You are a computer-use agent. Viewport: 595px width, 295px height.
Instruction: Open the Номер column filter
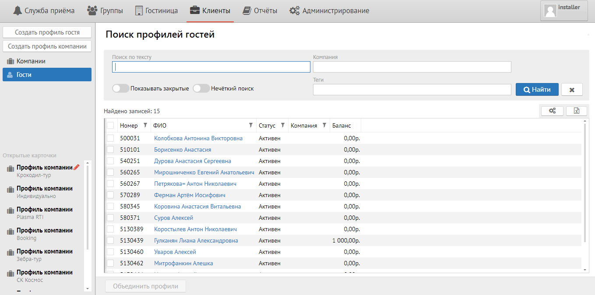click(145, 125)
